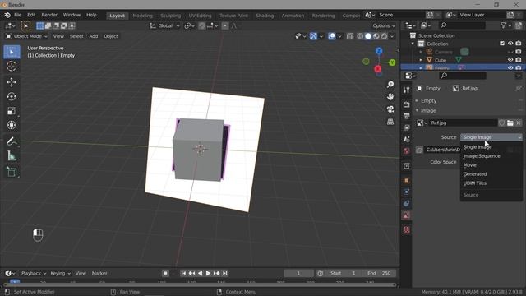Collapse the Image panel section
Screen dimensions: 526x296
point(417,110)
